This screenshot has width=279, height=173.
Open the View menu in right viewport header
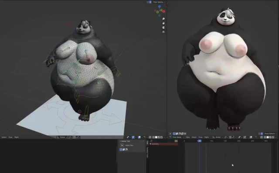(x=188, y=137)
